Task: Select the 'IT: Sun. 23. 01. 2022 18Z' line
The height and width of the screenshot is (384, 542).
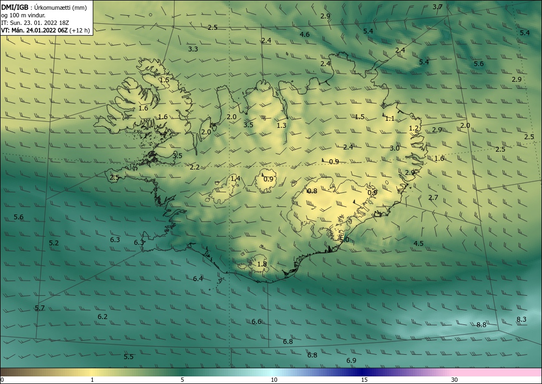Action: [x=35, y=22]
